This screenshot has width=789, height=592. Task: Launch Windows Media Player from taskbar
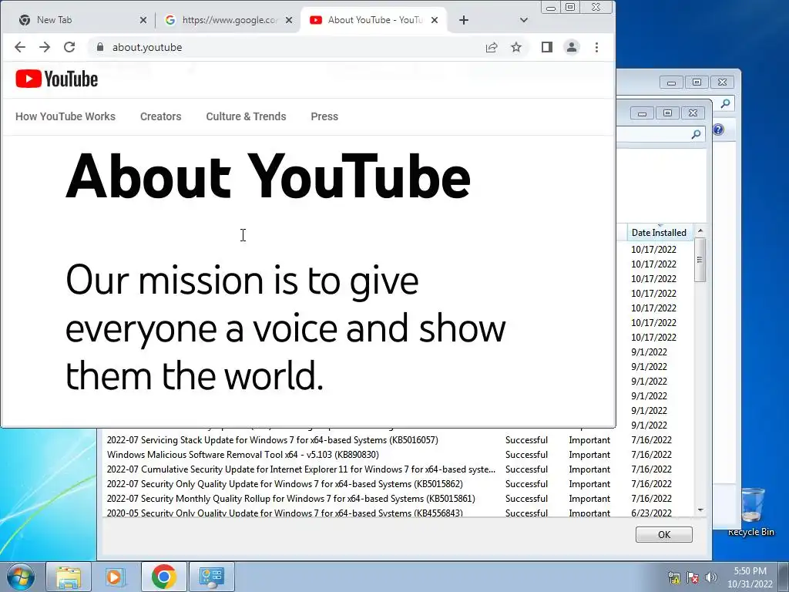pos(115,577)
